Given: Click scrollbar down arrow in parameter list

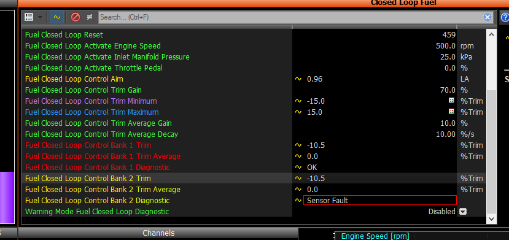Looking at the screenshot, I should tap(491, 219).
